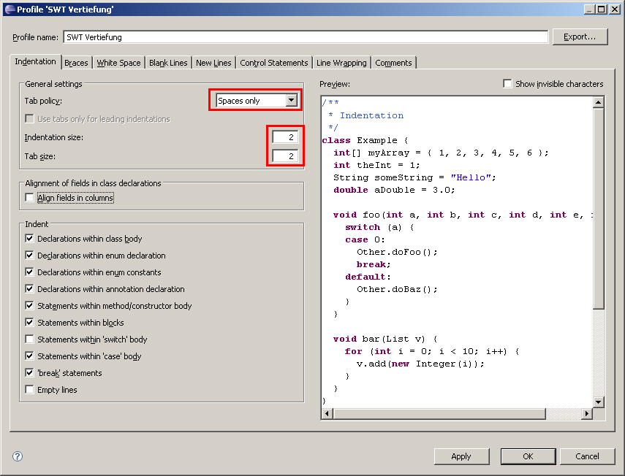Click the Export... button
The width and height of the screenshot is (625, 476).
click(580, 37)
